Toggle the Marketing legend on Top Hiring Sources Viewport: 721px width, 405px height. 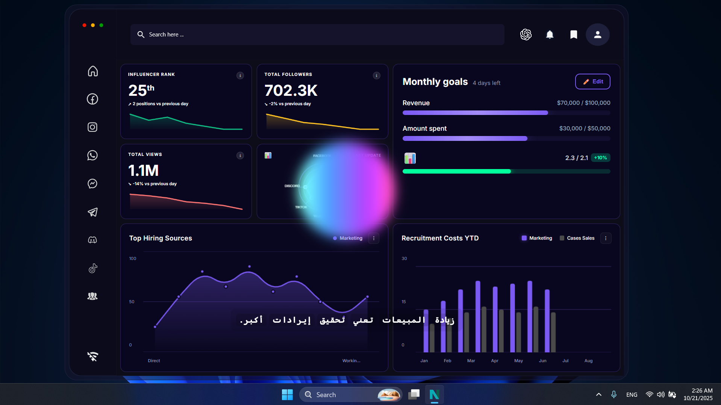coord(348,238)
